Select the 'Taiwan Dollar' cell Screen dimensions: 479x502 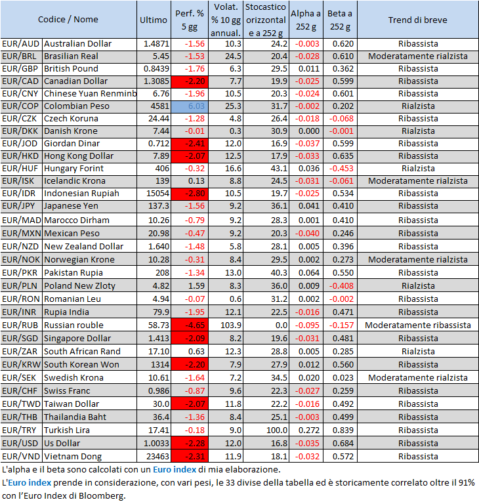[x=90, y=404]
